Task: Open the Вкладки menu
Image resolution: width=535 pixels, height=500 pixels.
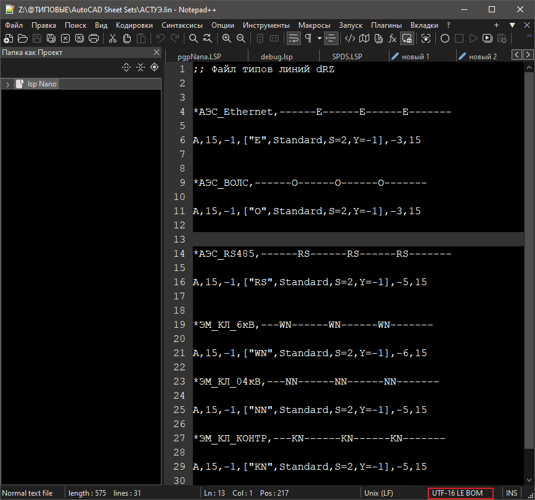Action: point(424,25)
